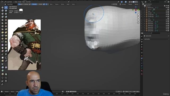Screen dimensions: 170x96
Task: Select the Box Hide tool
Action: pyautogui.click(x=6, y=58)
